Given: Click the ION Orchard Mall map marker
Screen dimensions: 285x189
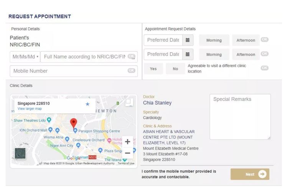Looking at the screenshot, I should tap(57, 130).
